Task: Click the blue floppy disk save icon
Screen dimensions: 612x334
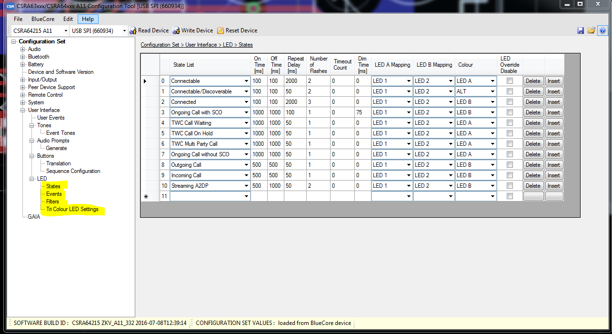Action: 581,30
